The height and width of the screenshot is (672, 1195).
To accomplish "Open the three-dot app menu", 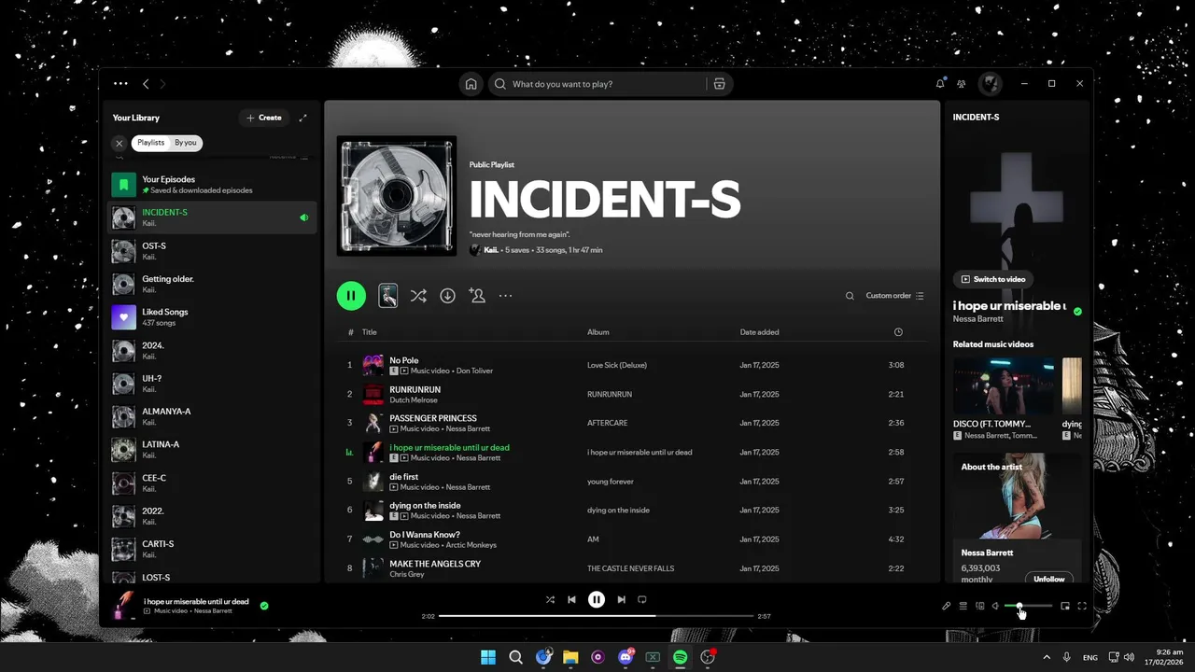I will click(120, 83).
